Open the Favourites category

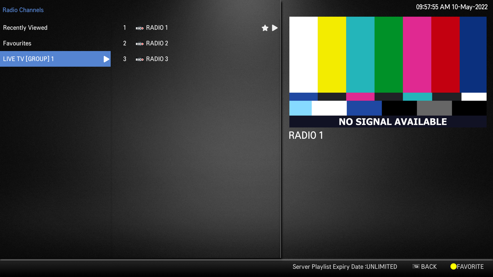[x=17, y=43]
